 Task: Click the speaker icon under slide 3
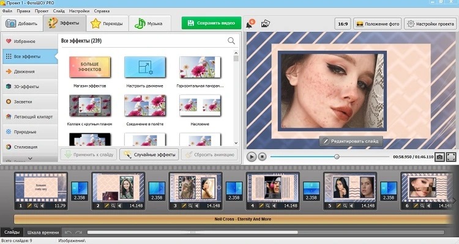(x=196, y=205)
